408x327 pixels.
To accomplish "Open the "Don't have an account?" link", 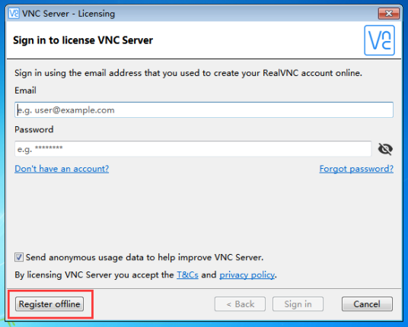I will (62, 169).
